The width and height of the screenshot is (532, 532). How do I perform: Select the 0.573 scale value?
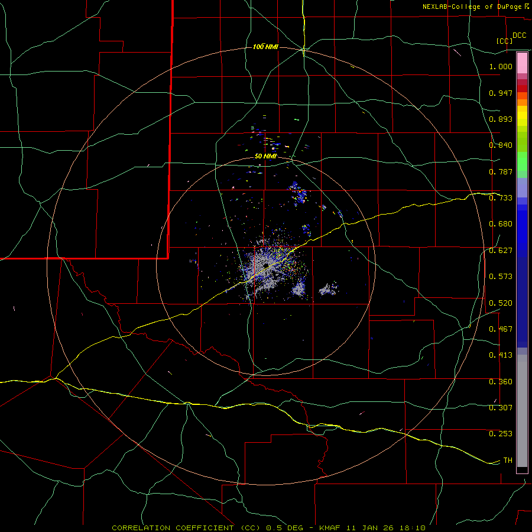[501, 277]
